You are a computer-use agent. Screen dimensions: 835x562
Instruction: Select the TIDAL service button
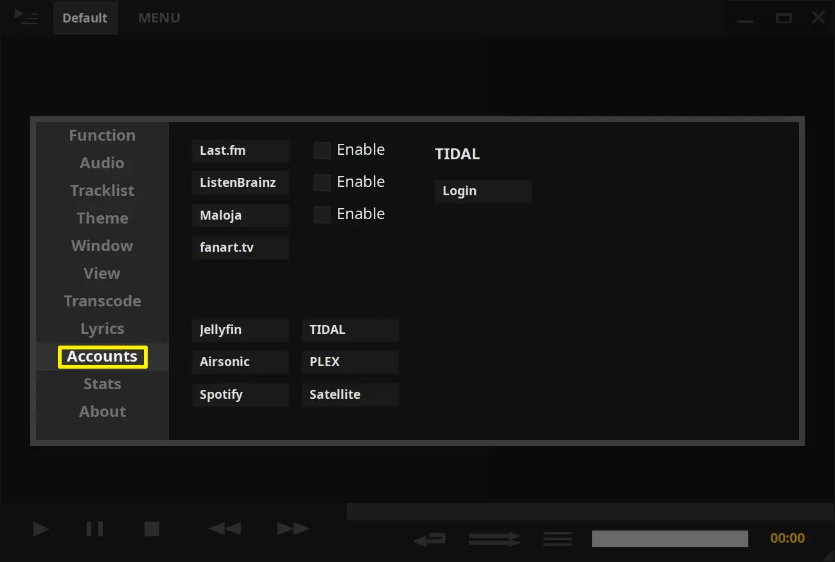click(x=350, y=330)
